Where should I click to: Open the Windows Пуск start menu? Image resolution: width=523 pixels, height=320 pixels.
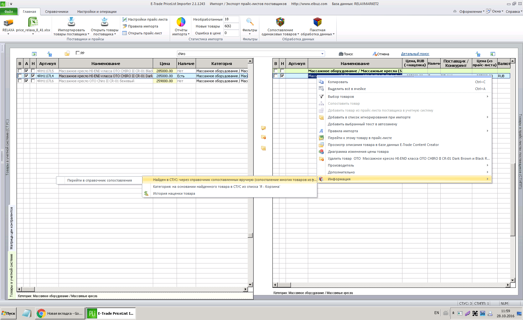8,313
